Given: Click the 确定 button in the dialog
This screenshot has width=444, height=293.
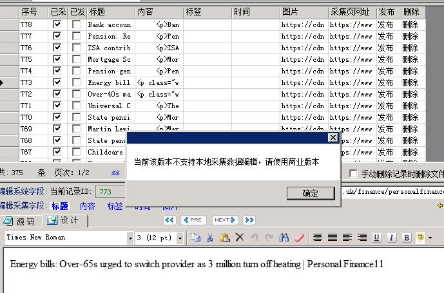Looking at the screenshot, I should [310, 193].
